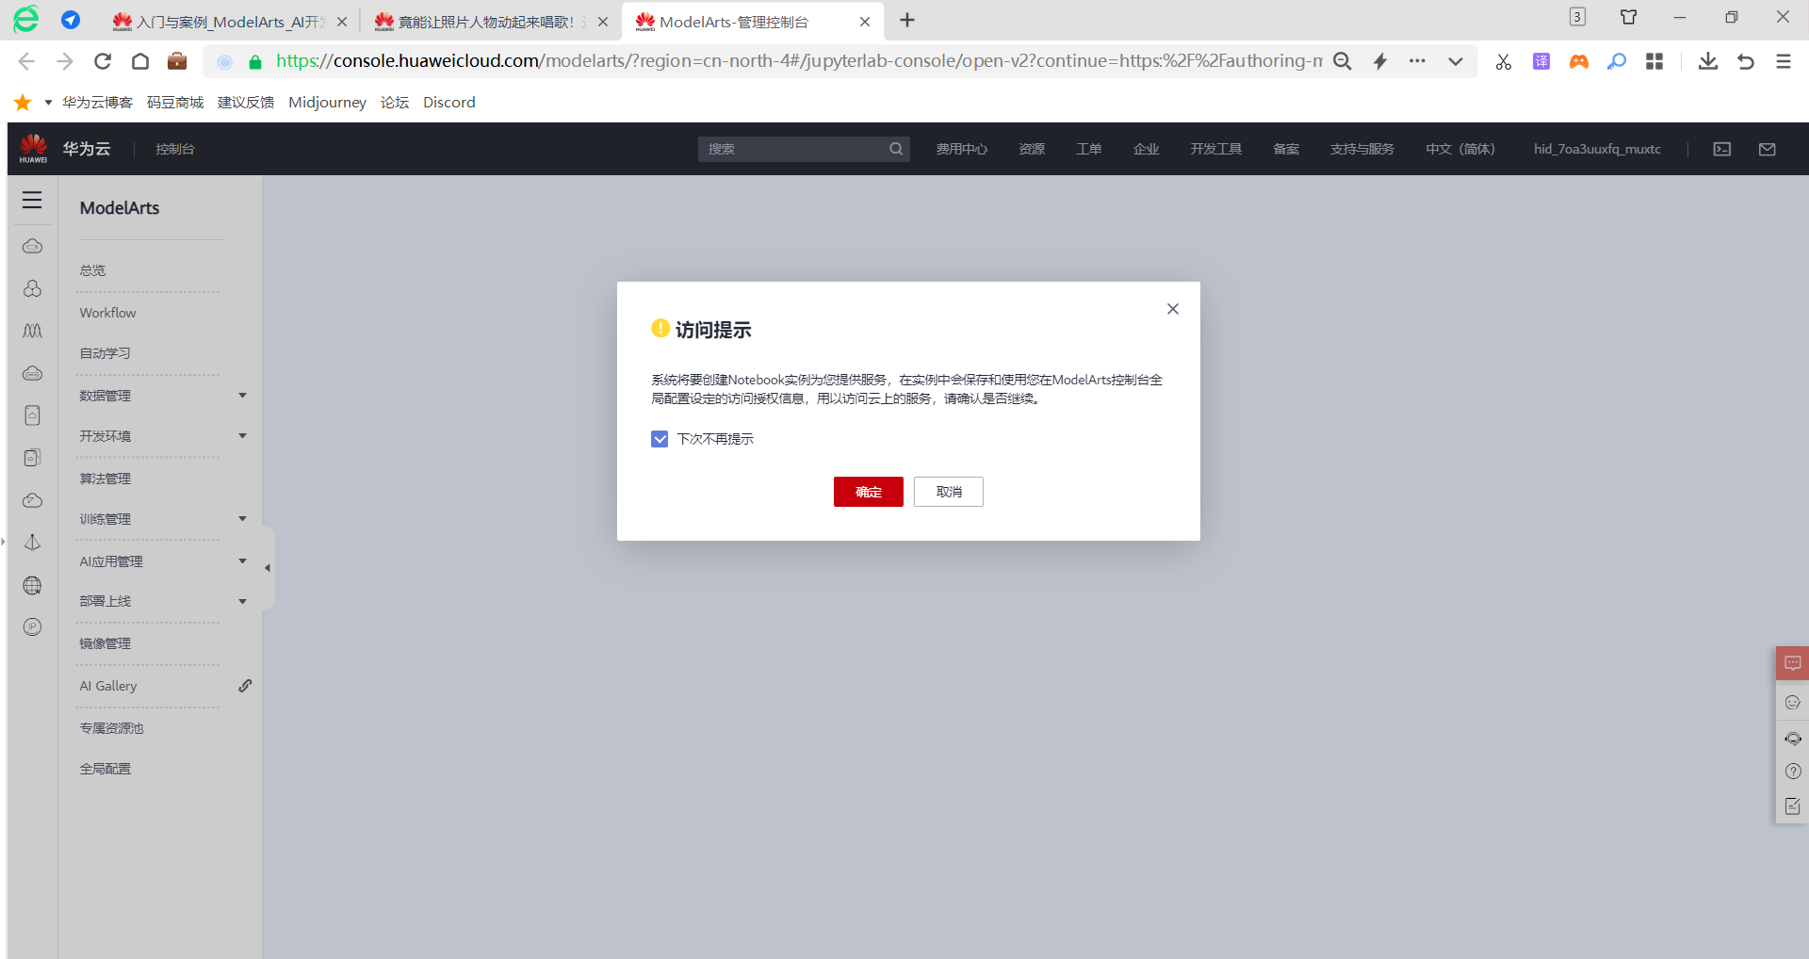Click the browser downloads icon
This screenshot has width=1809, height=959.
coord(1708,61)
